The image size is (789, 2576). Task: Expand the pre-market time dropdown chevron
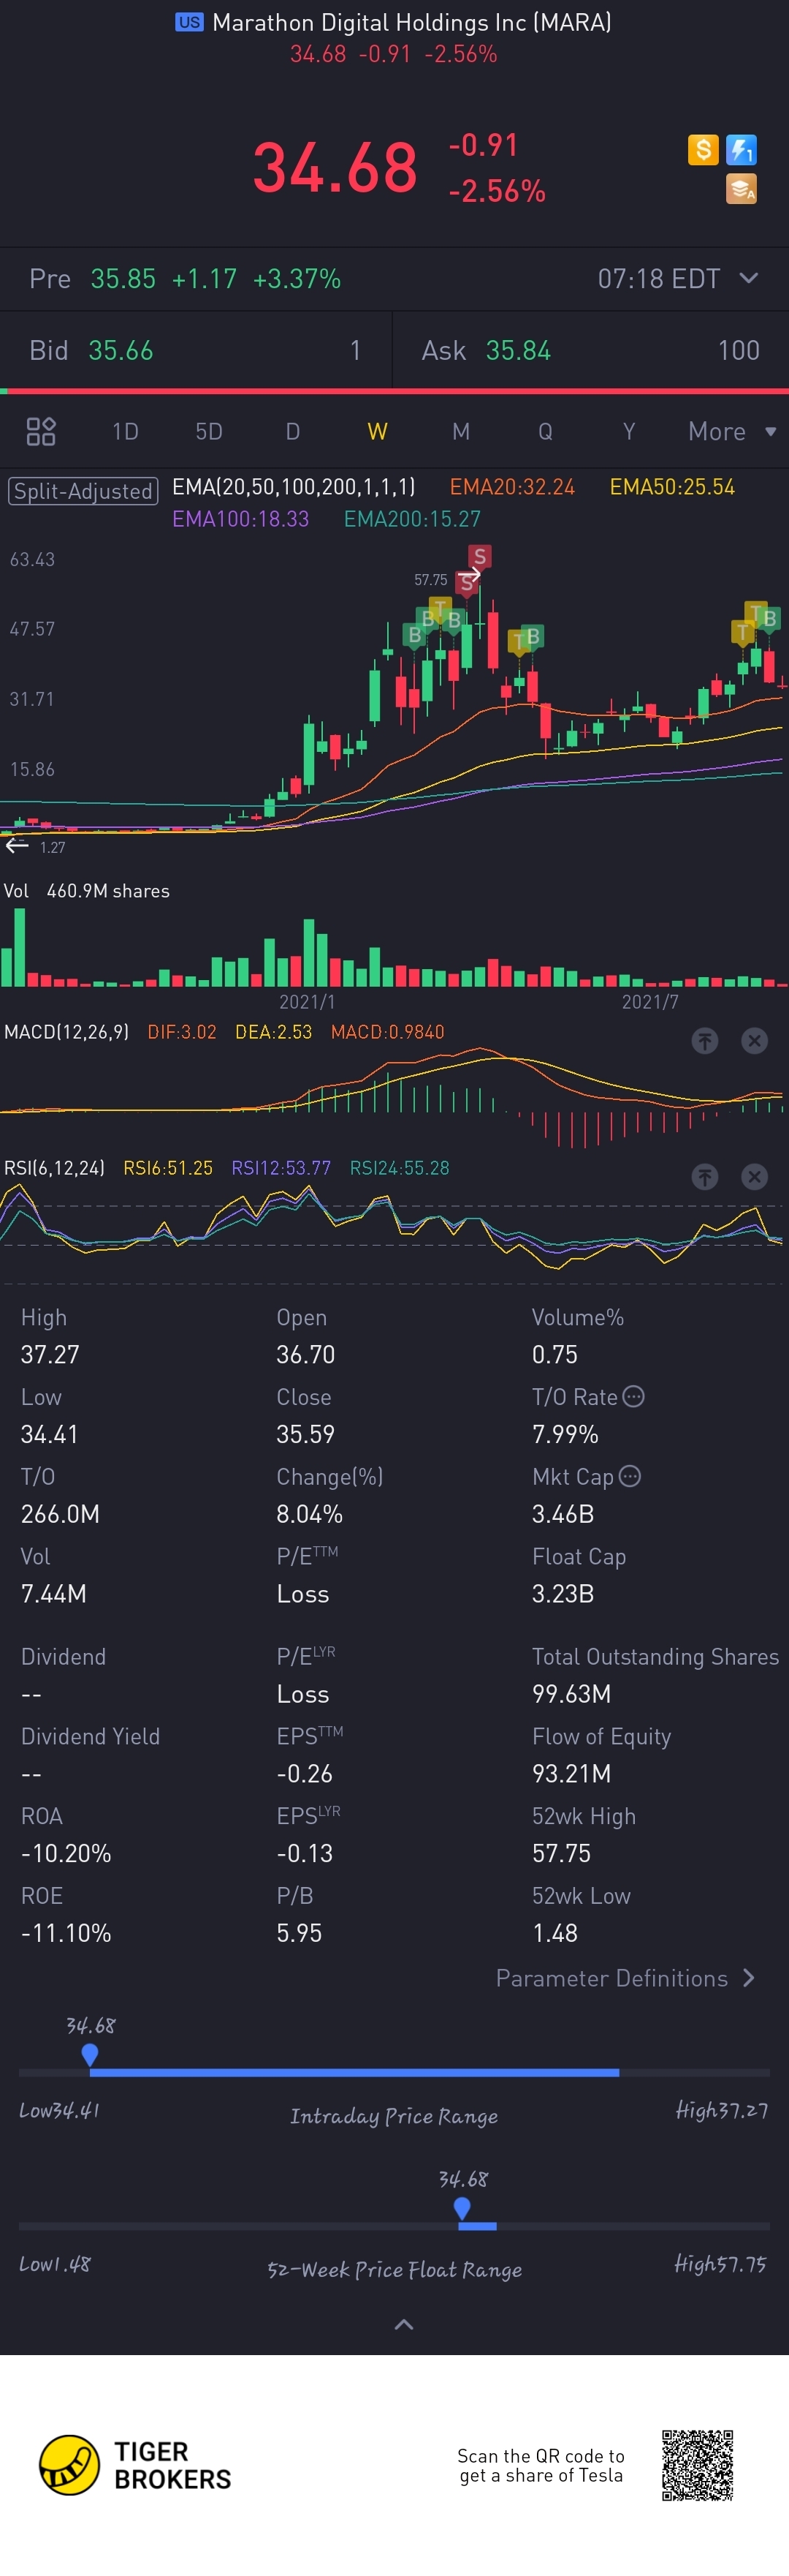point(749,278)
